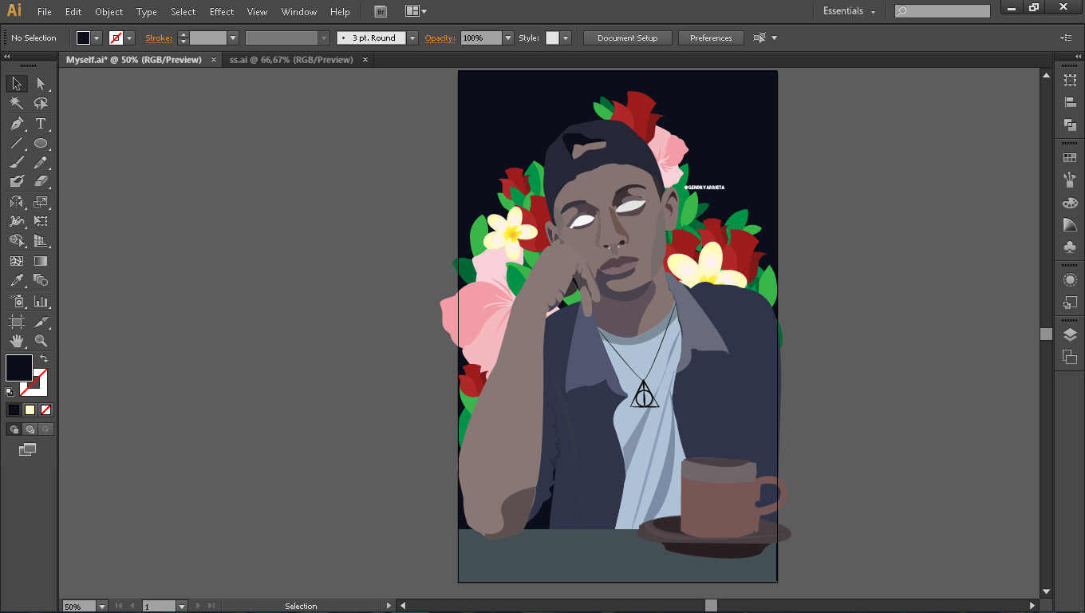
Task: Open stroke color dropdown in control bar
Action: click(x=129, y=38)
